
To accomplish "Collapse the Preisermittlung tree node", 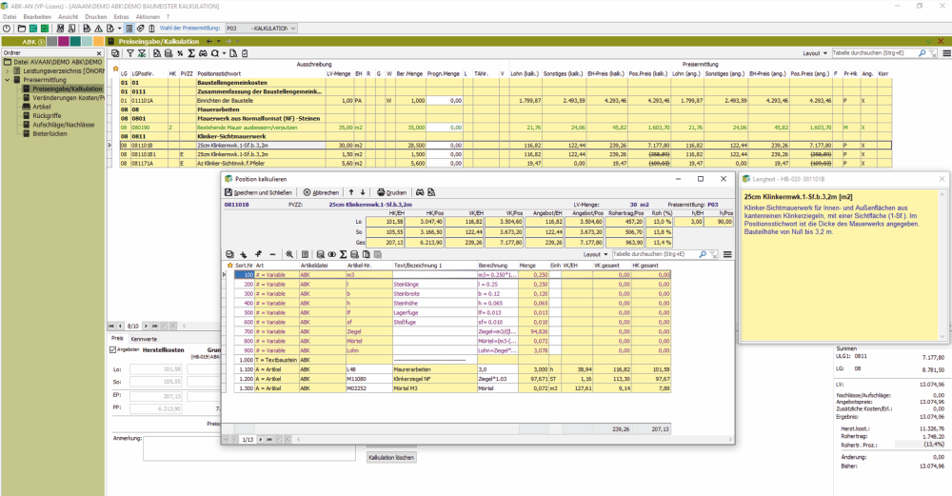I will [x=8, y=80].
